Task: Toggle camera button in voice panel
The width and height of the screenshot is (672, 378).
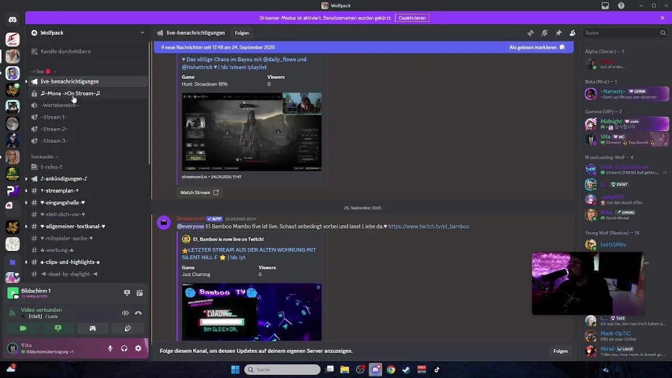Action: [x=23, y=328]
